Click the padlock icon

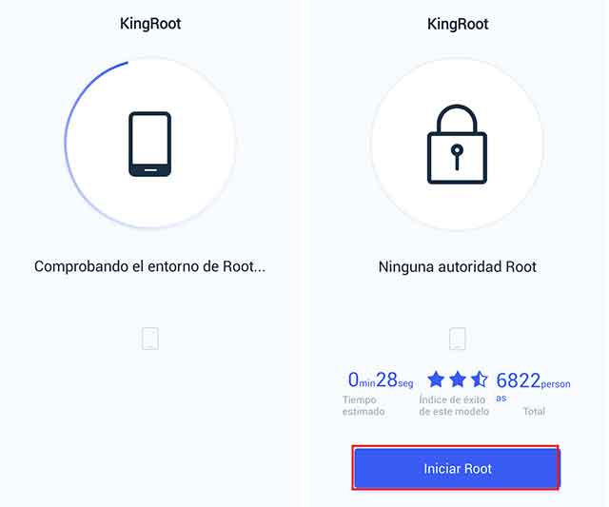click(457, 145)
